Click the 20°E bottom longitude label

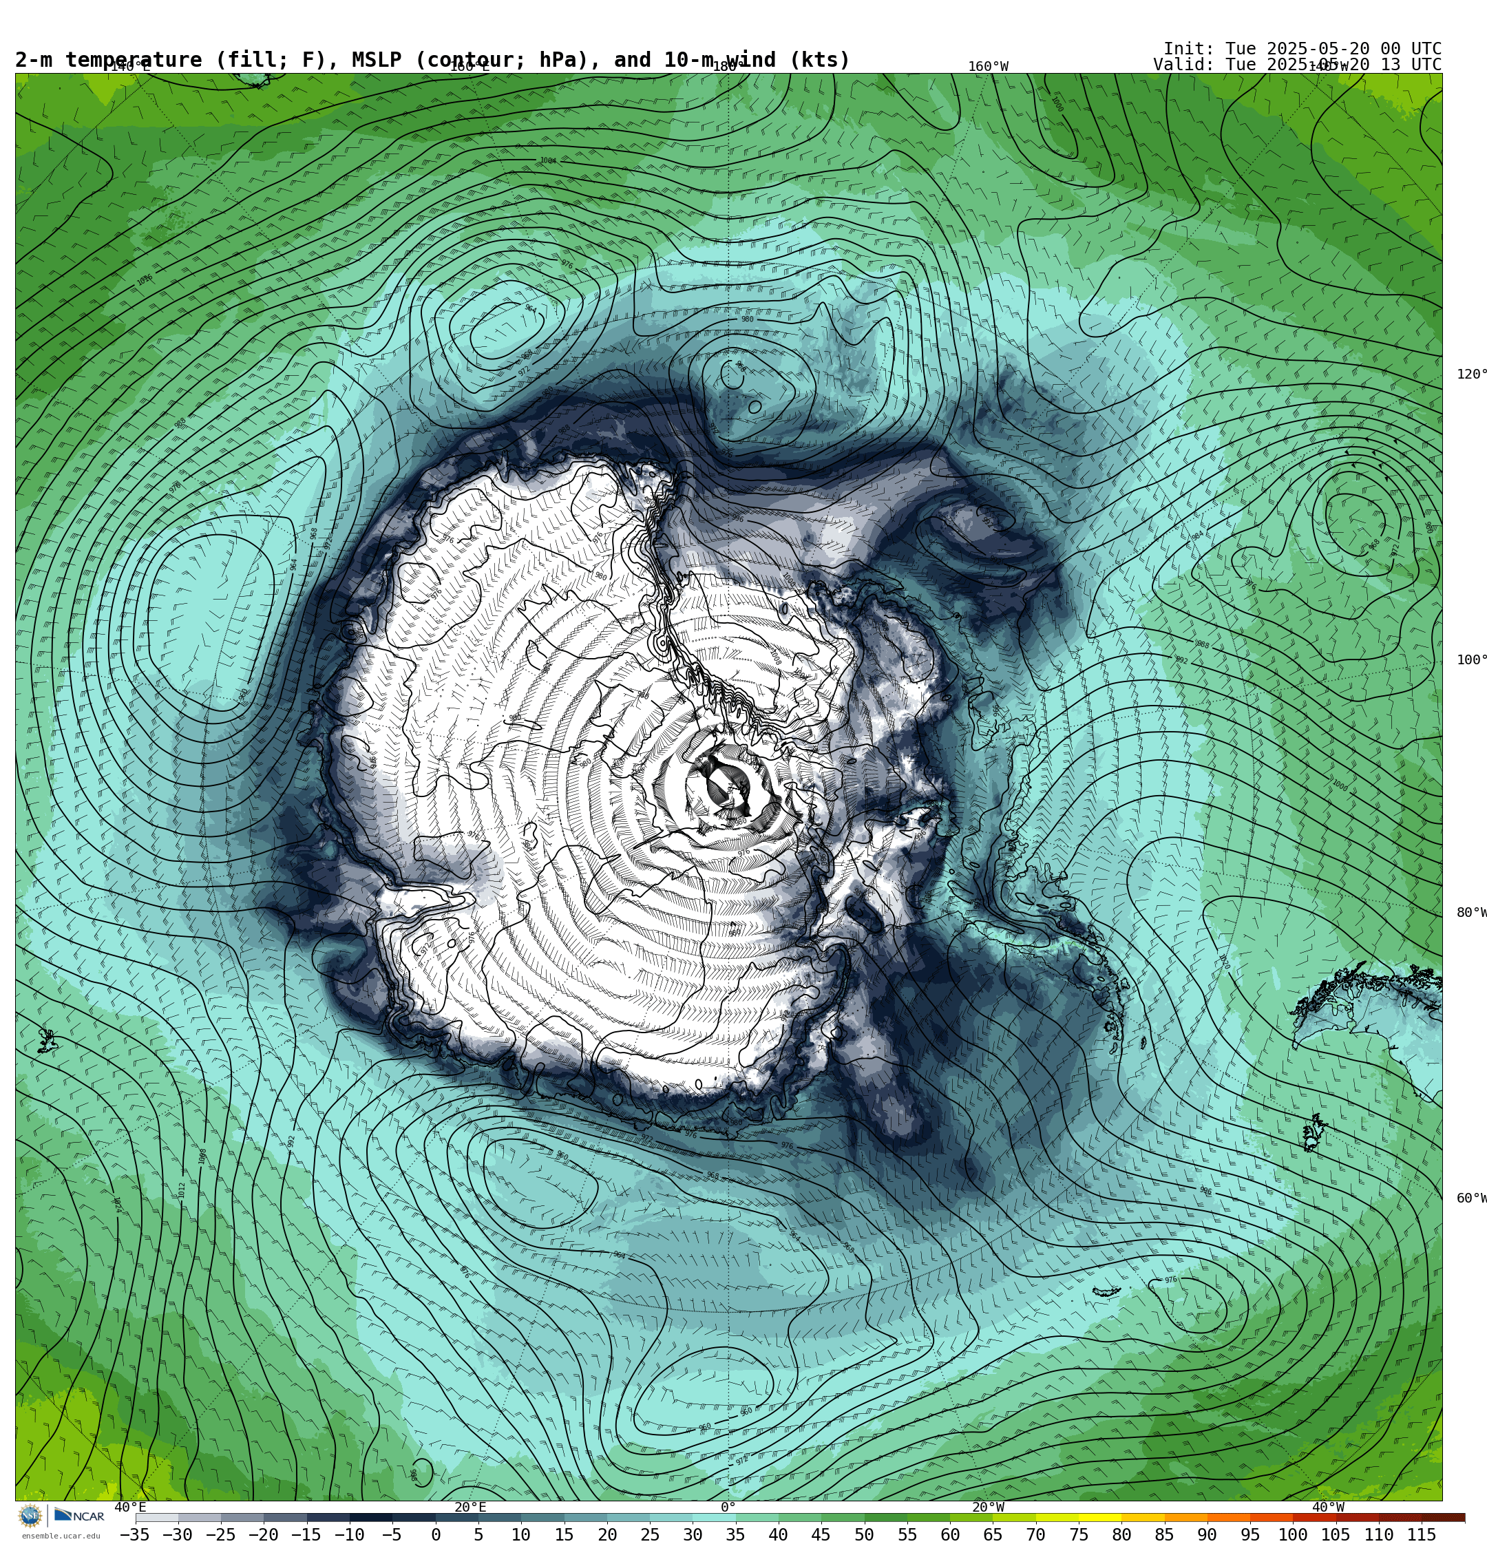pos(470,1507)
